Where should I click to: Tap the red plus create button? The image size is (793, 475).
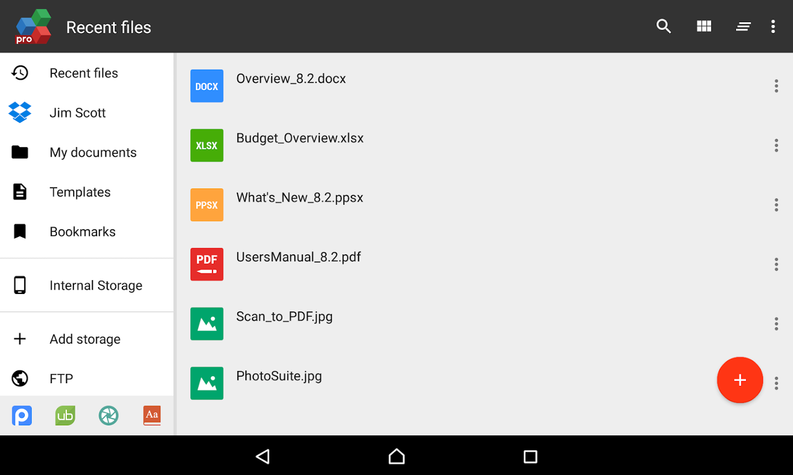point(740,380)
